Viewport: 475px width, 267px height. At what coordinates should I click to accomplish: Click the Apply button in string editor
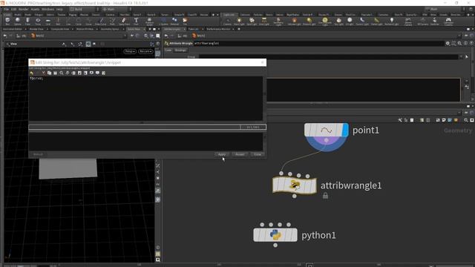point(222,154)
